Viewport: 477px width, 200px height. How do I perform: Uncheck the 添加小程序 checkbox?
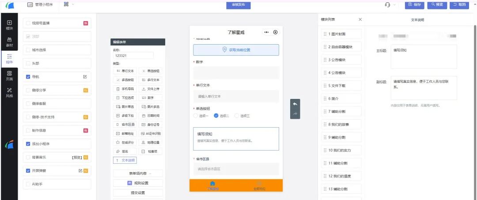(x=28, y=144)
